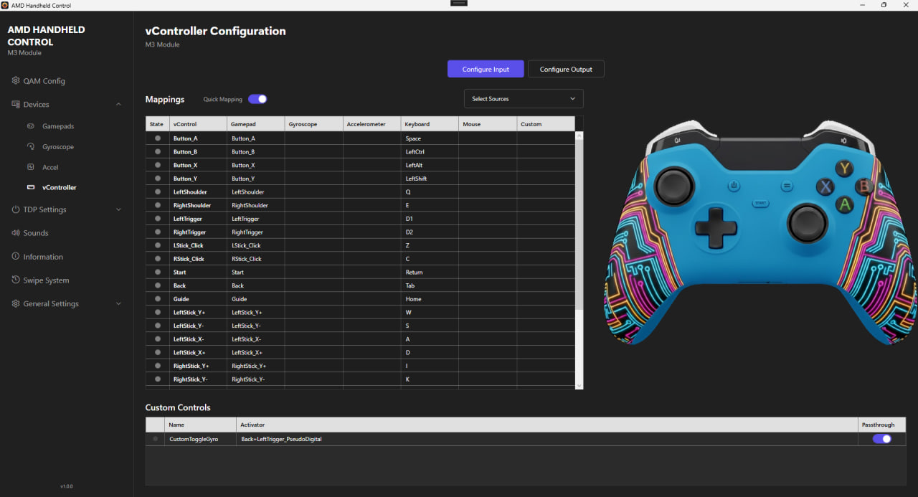Click the B button on controller image
Image resolution: width=918 pixels, height=497 pixels.
pyautogui.click(x=863, y=186)
